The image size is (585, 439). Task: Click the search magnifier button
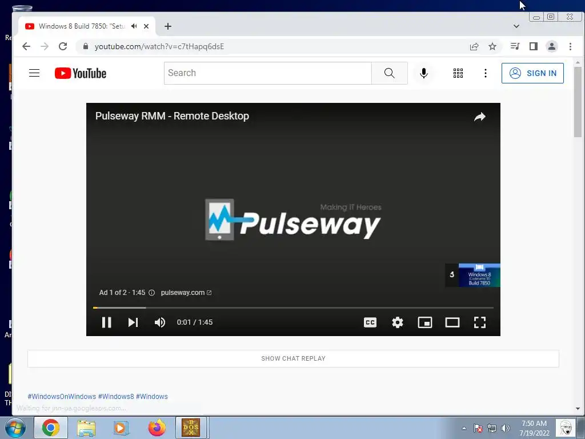coord(390,73)
